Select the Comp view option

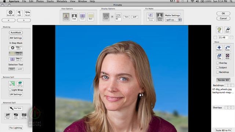[66, 17]
